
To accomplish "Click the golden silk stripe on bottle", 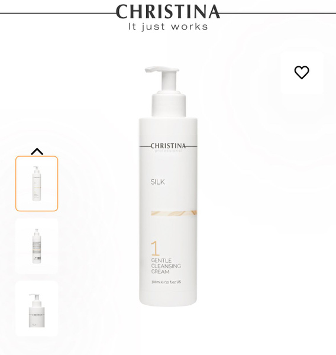I will (174, 213).
